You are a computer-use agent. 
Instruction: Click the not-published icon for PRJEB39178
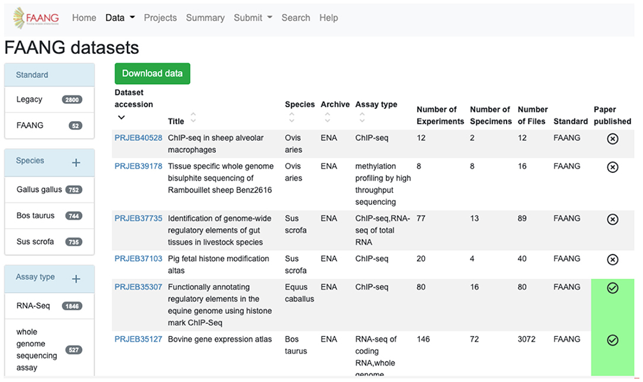[612, 167]
